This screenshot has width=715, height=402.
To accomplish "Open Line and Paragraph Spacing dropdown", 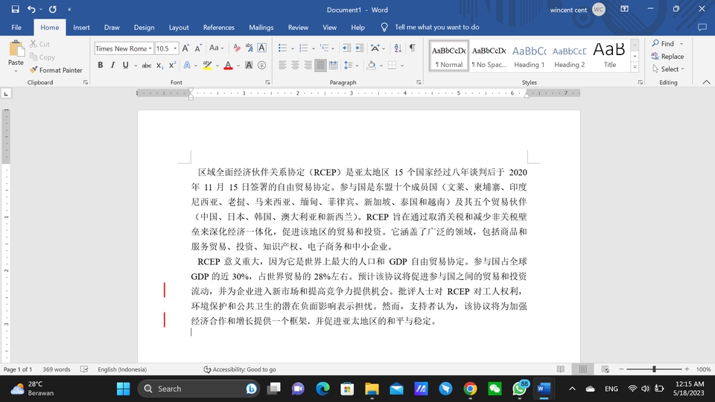I will click(x=351, y=66).
